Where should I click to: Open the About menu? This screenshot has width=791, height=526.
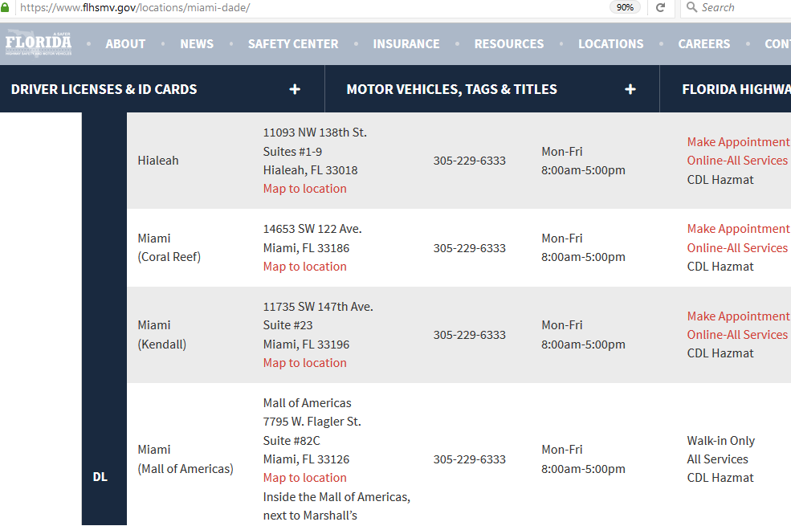125,44
